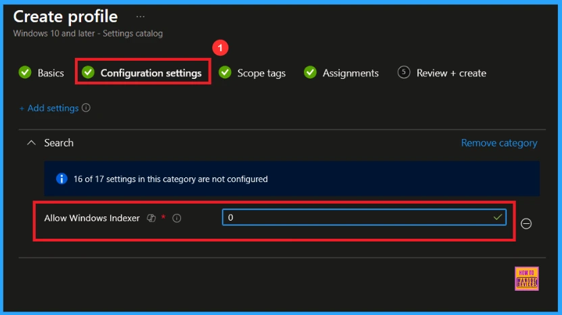Viewport: 562px width, 315px height.
Task: Jump to Review + create step
Action: click(x=442, y=73)
